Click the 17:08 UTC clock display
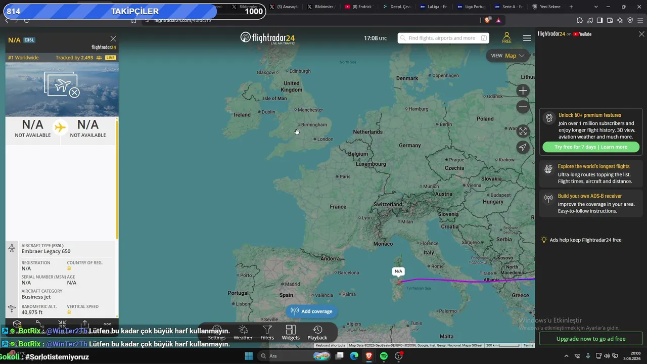The width and height of the screenshot is (647, 364). 375,38
